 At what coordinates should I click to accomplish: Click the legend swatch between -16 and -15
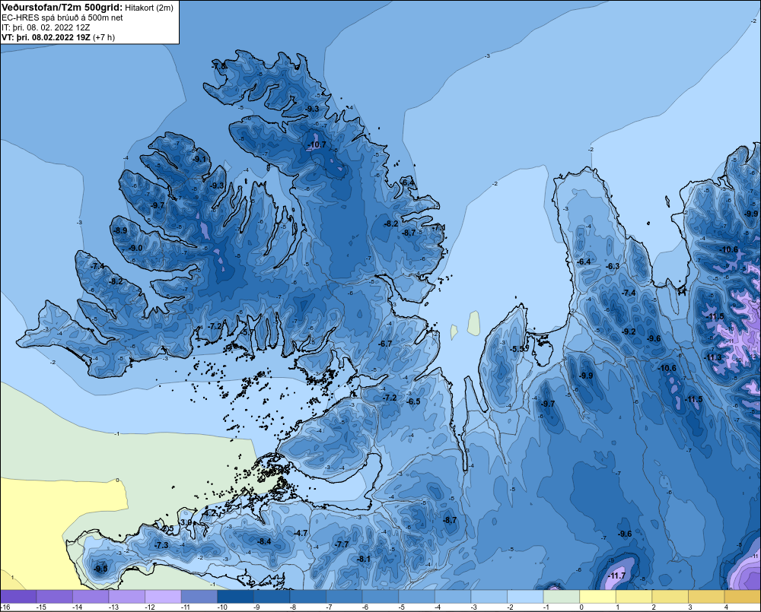18,597
